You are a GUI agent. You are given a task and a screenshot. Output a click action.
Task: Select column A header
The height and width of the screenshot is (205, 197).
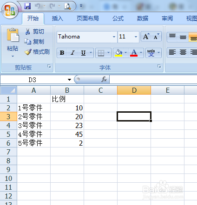coord(34,90)
